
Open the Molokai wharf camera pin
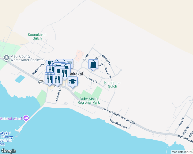(26, 118)
